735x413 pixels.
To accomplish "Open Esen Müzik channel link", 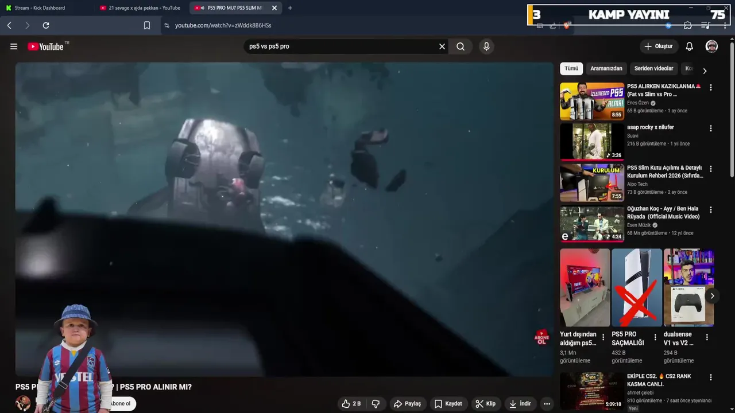I will (x=639, y=225).
